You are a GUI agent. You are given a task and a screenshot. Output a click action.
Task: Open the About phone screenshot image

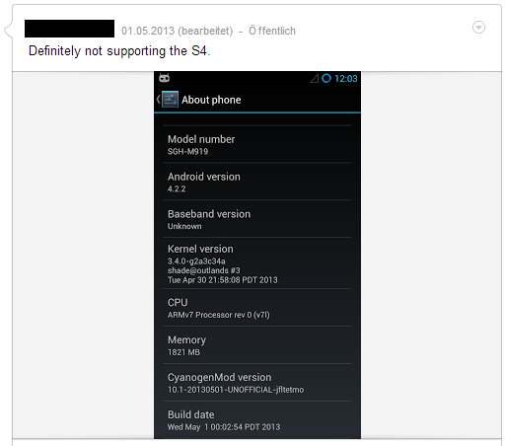click(257, 255)
